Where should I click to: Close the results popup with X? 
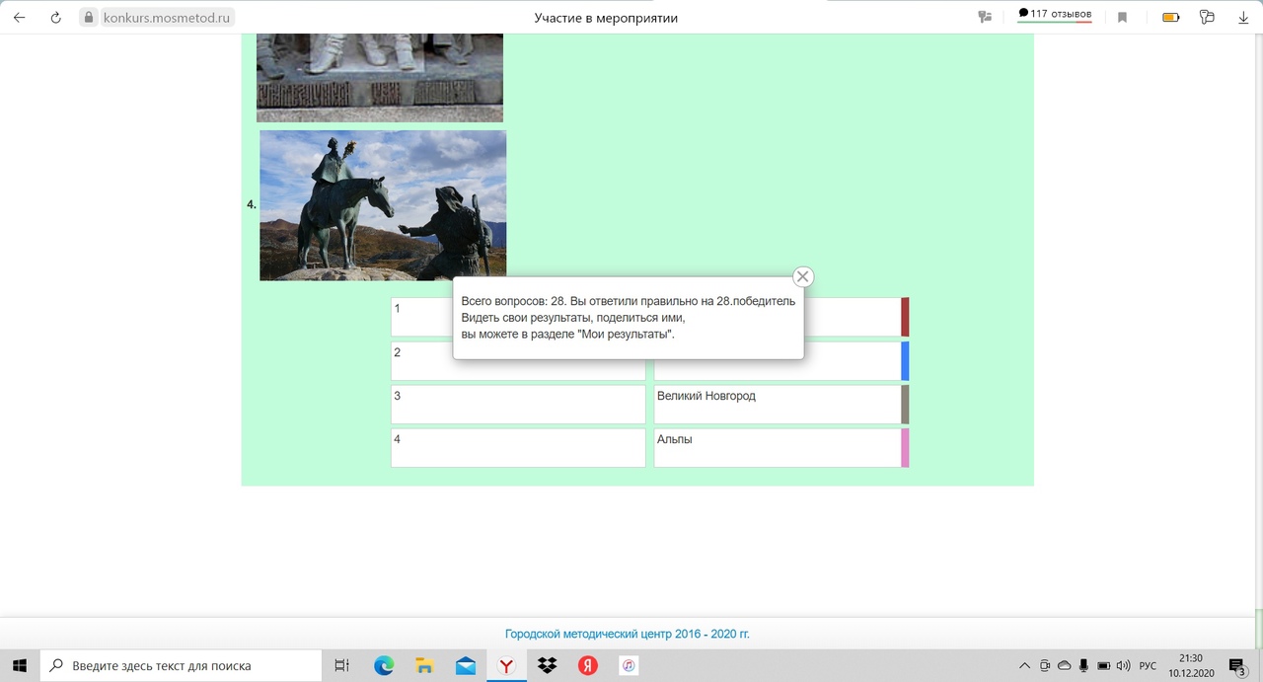point(803,277)
